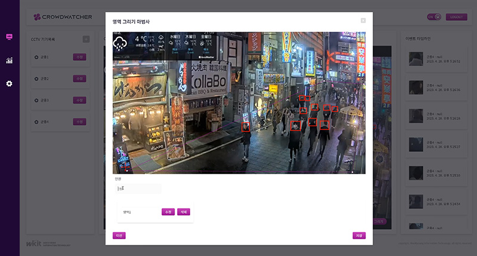477x256 pixels.
Task: Open the settings gear in the sidebar
Action: click(x=10, y=83)
